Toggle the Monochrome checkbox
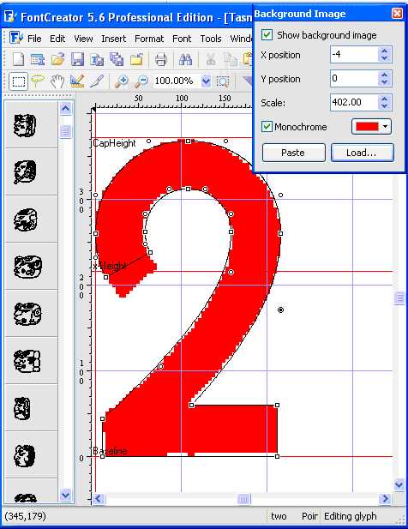The image size is (408, 529). (x=267, y=127)
